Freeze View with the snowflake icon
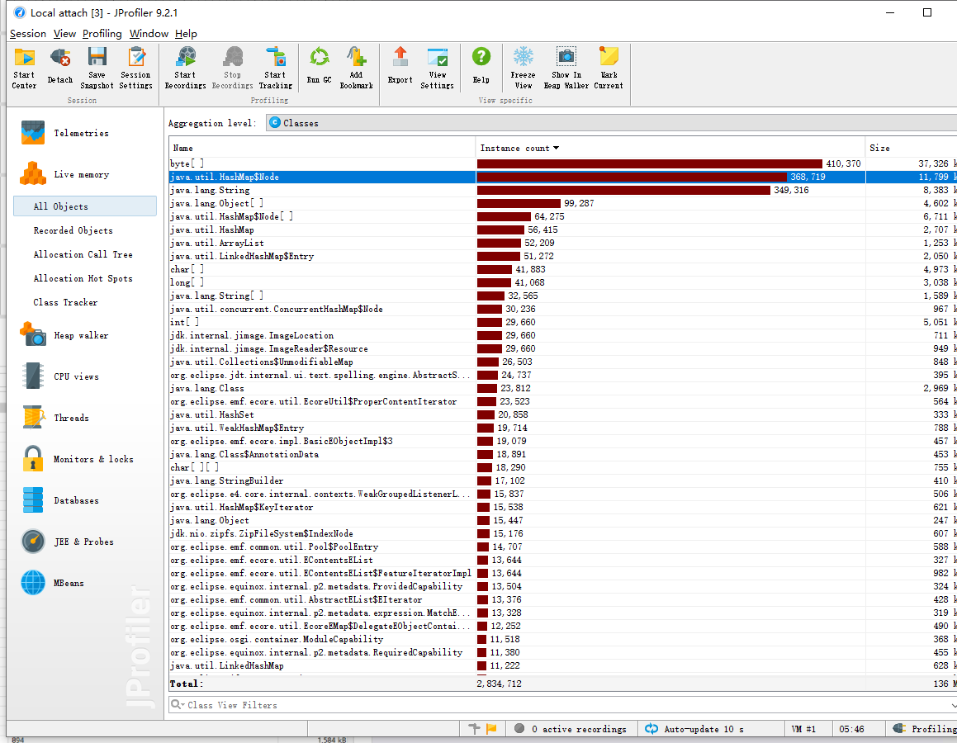 pos(523,68)
